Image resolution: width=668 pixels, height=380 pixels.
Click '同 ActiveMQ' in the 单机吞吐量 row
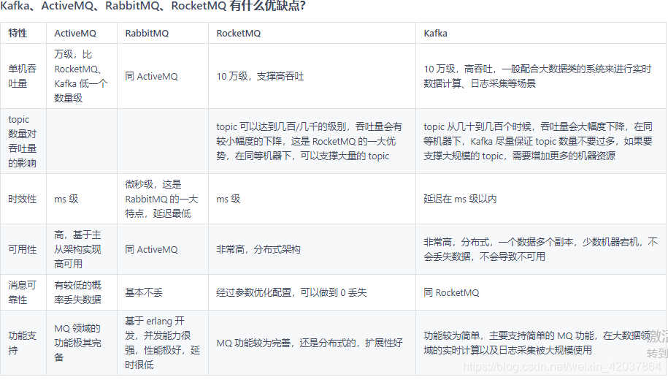[x=162, y=76]
